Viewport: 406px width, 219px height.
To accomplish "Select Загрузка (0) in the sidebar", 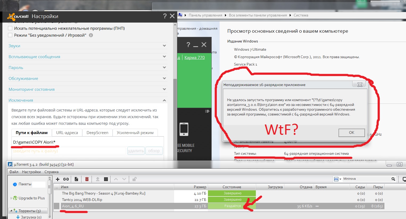I will (x=31, y=217).
